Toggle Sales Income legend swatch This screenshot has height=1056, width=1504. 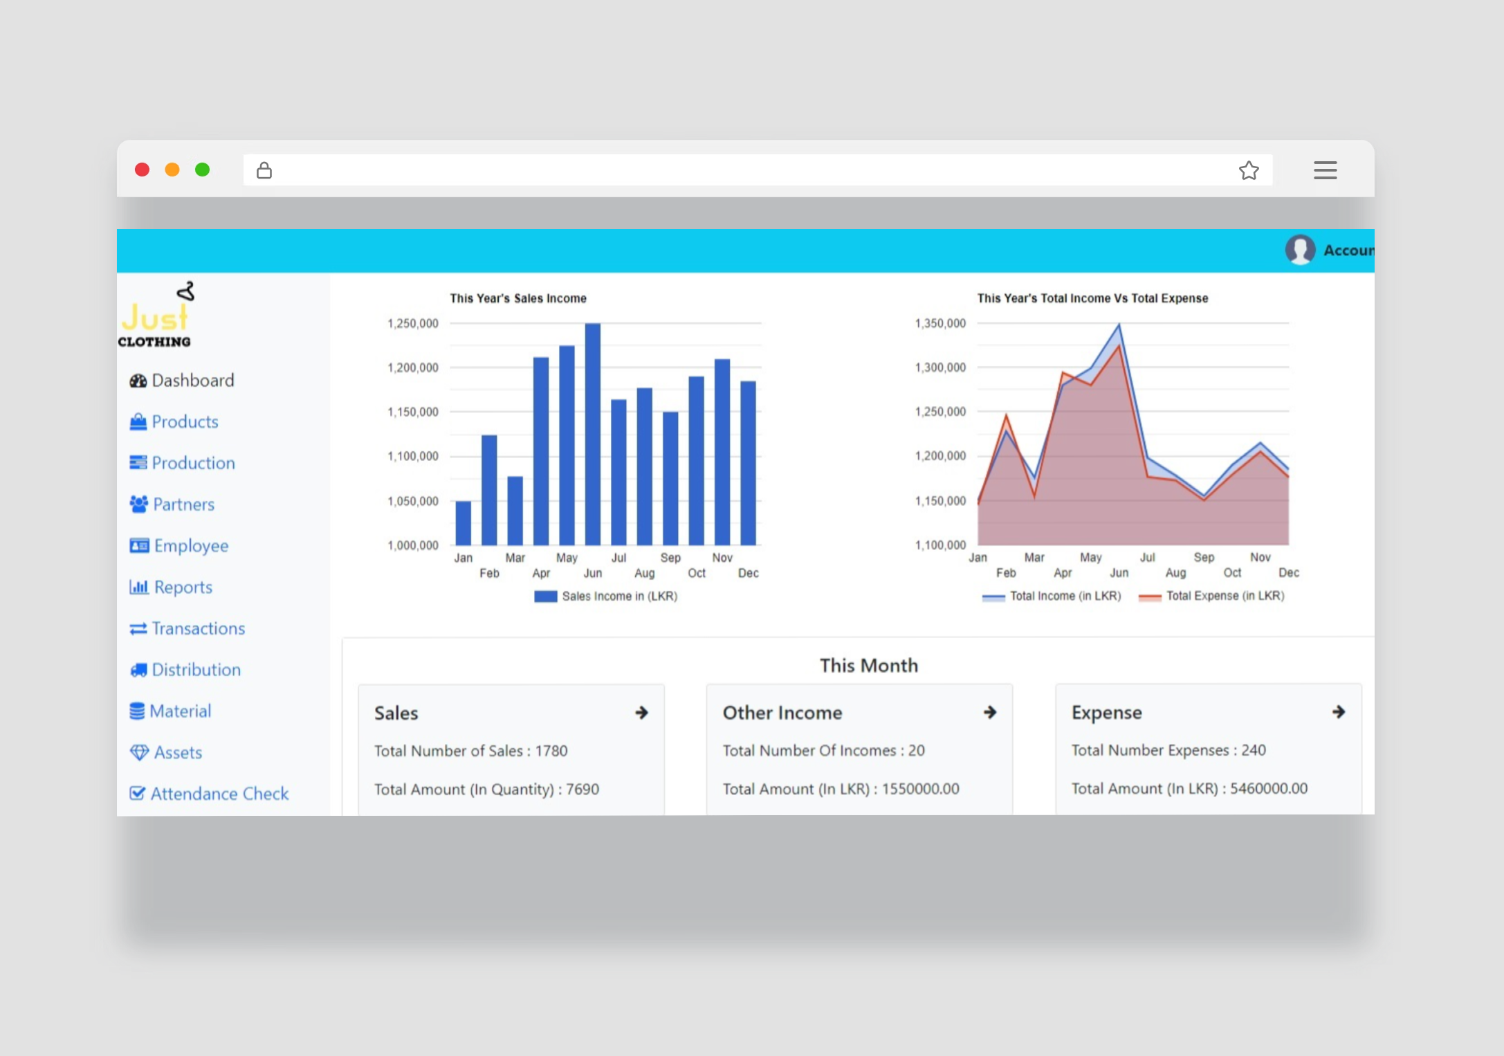(545, 597)
